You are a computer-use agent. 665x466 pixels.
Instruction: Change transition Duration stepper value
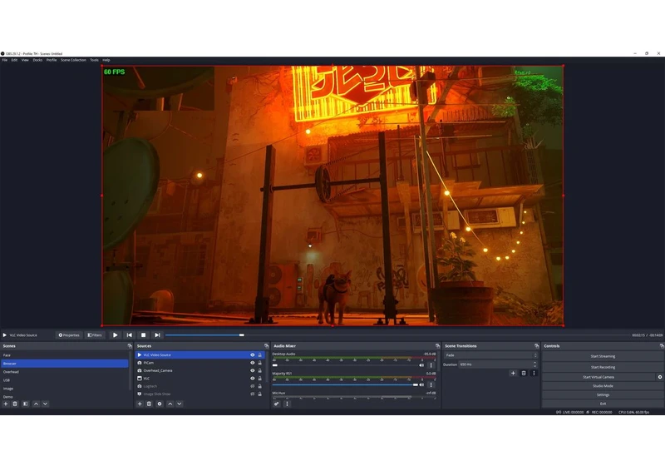(534, 364)
